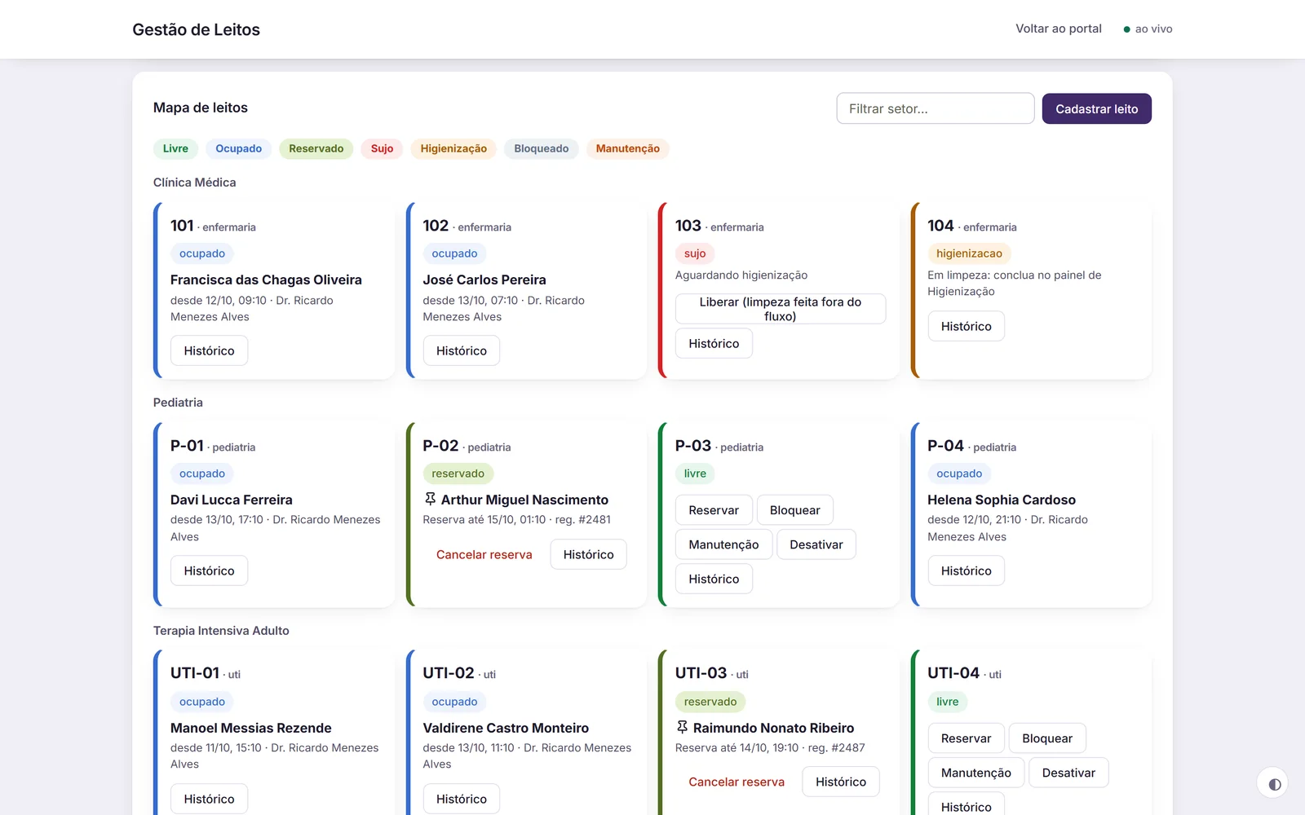Block bed UTI-04 with Bloquear

1047,738
